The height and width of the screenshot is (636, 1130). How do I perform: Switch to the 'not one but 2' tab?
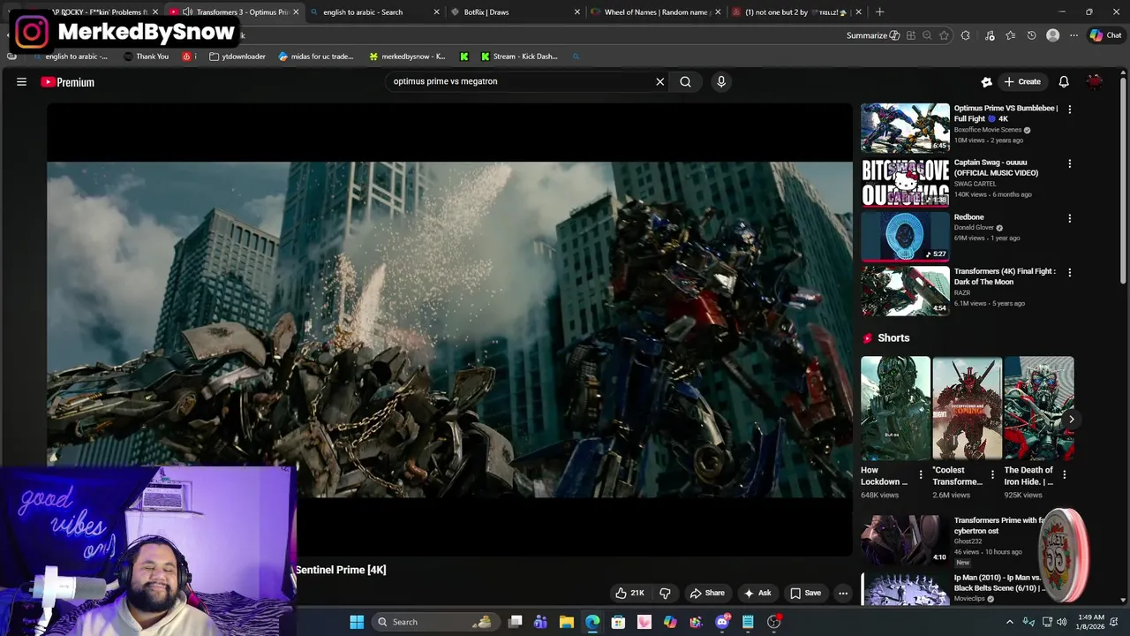click(x=795, y=12)
